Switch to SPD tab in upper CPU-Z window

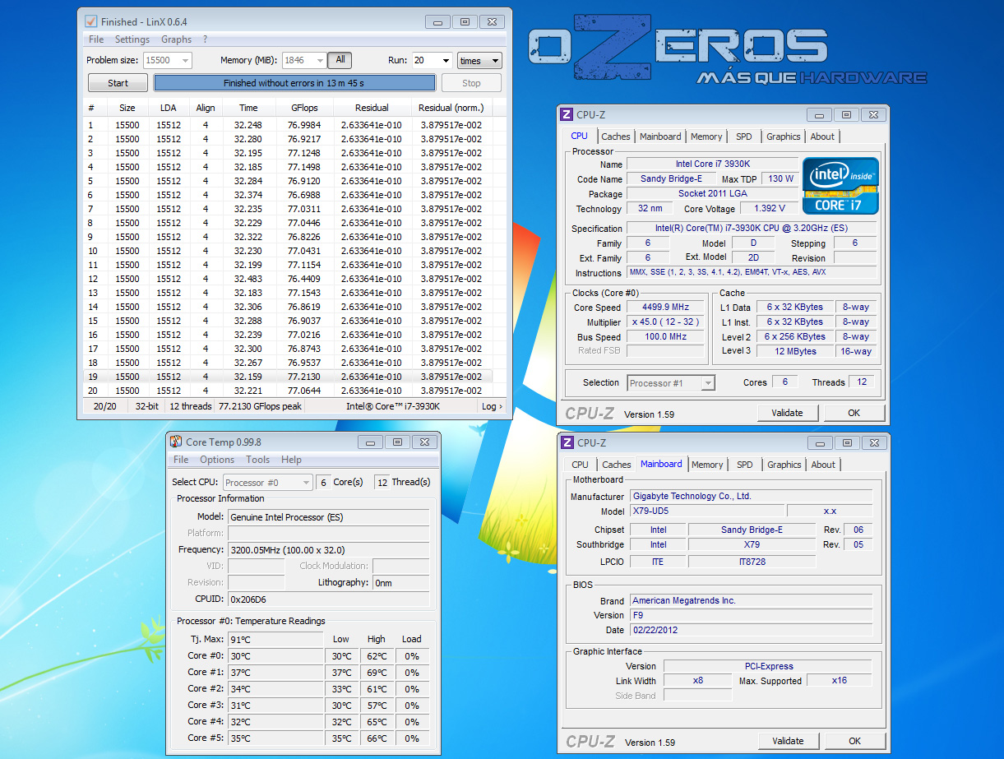[743, 137]
